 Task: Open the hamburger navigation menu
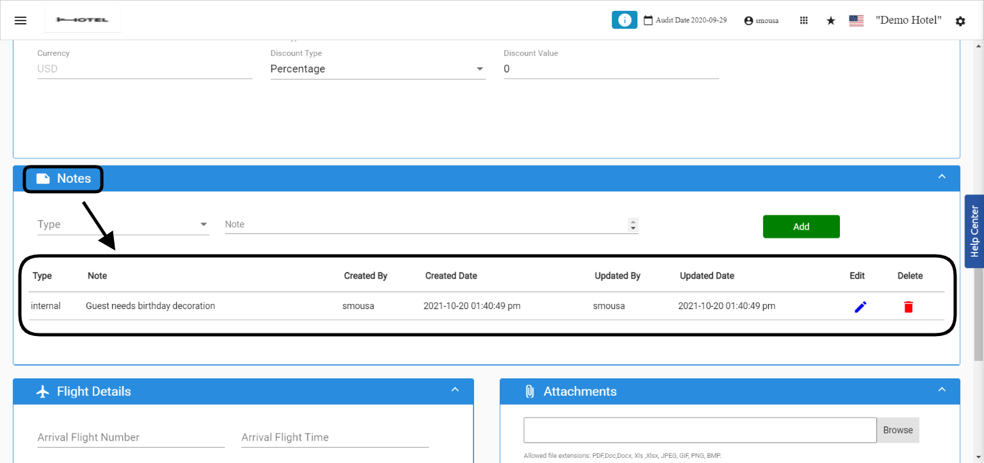(20, 20)
